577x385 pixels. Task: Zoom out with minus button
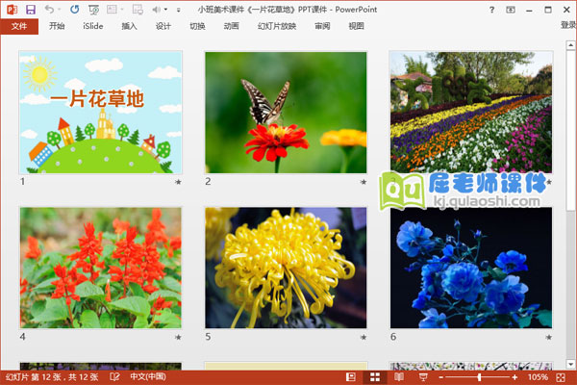(x=441, y=377)
